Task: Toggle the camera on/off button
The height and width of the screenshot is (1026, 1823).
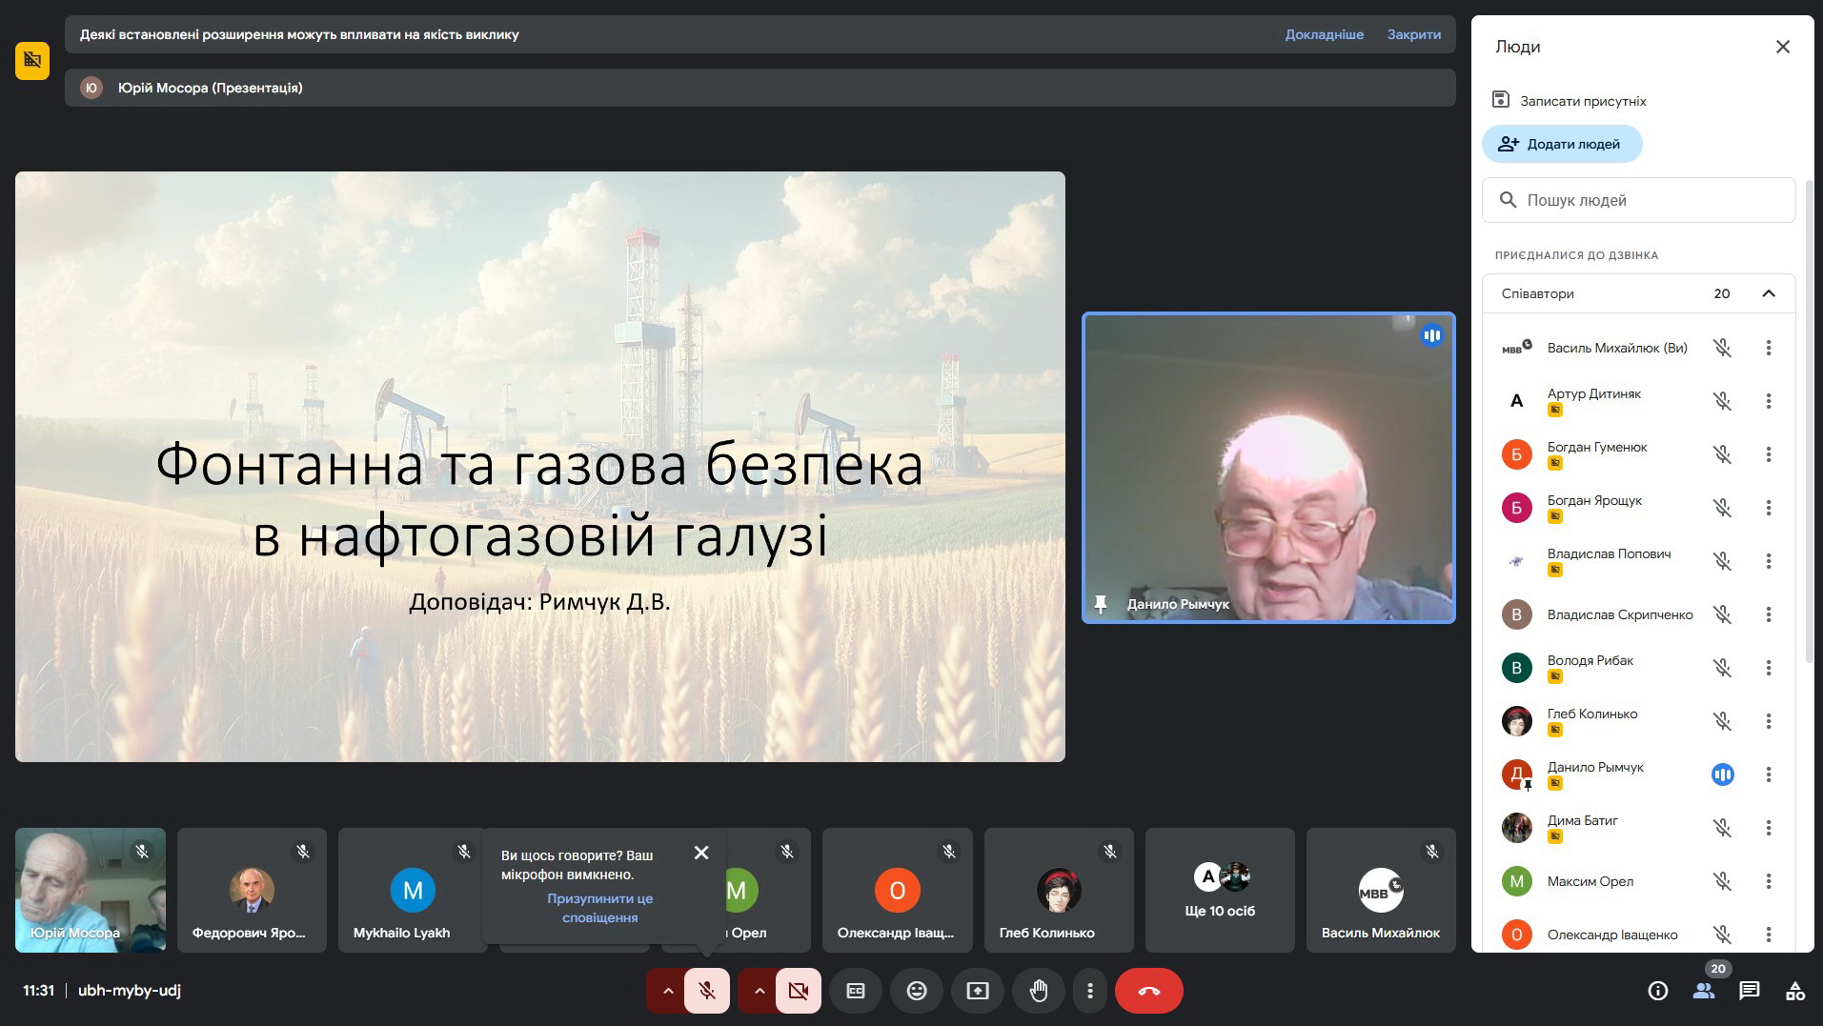Action: pyautogui.click(x=798, y=991)
